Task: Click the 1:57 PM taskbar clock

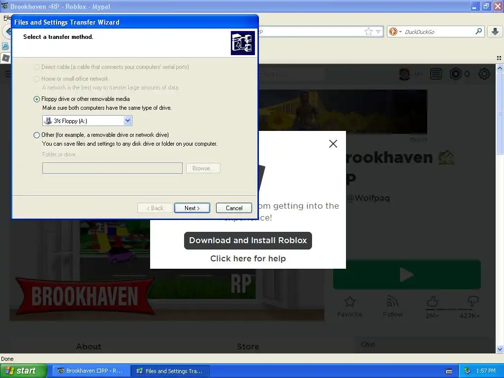Action: [x=486, y=371]
